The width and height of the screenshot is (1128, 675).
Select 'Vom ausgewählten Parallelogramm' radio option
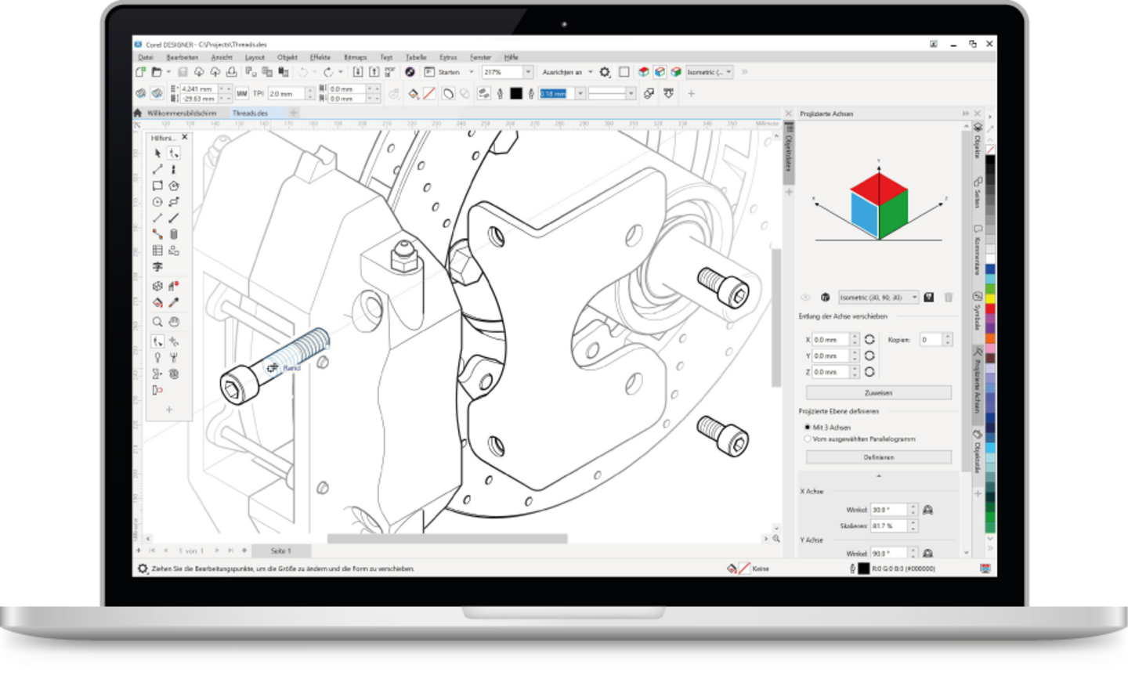(808, 439)
